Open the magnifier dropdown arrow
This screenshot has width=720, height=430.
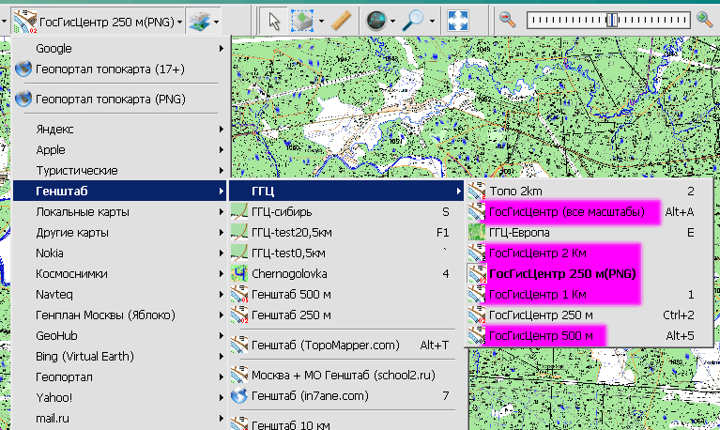432,22
